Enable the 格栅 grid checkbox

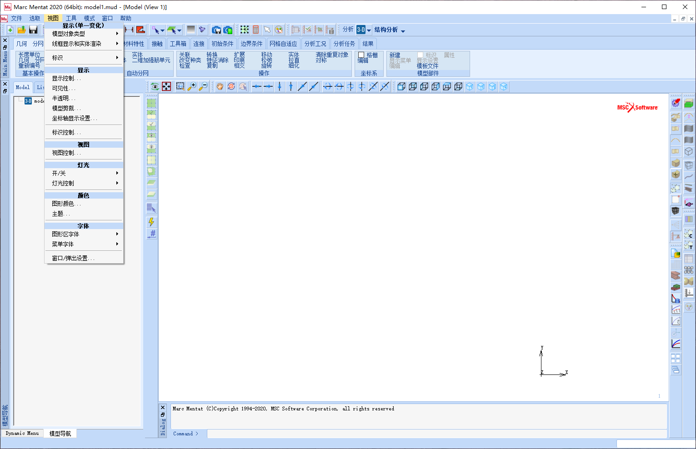pyautogui.click(x=361, y=55)
